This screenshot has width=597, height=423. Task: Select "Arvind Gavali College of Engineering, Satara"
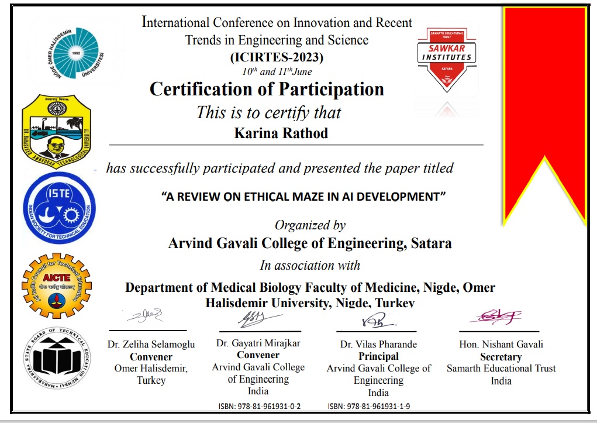coord(310,243)
